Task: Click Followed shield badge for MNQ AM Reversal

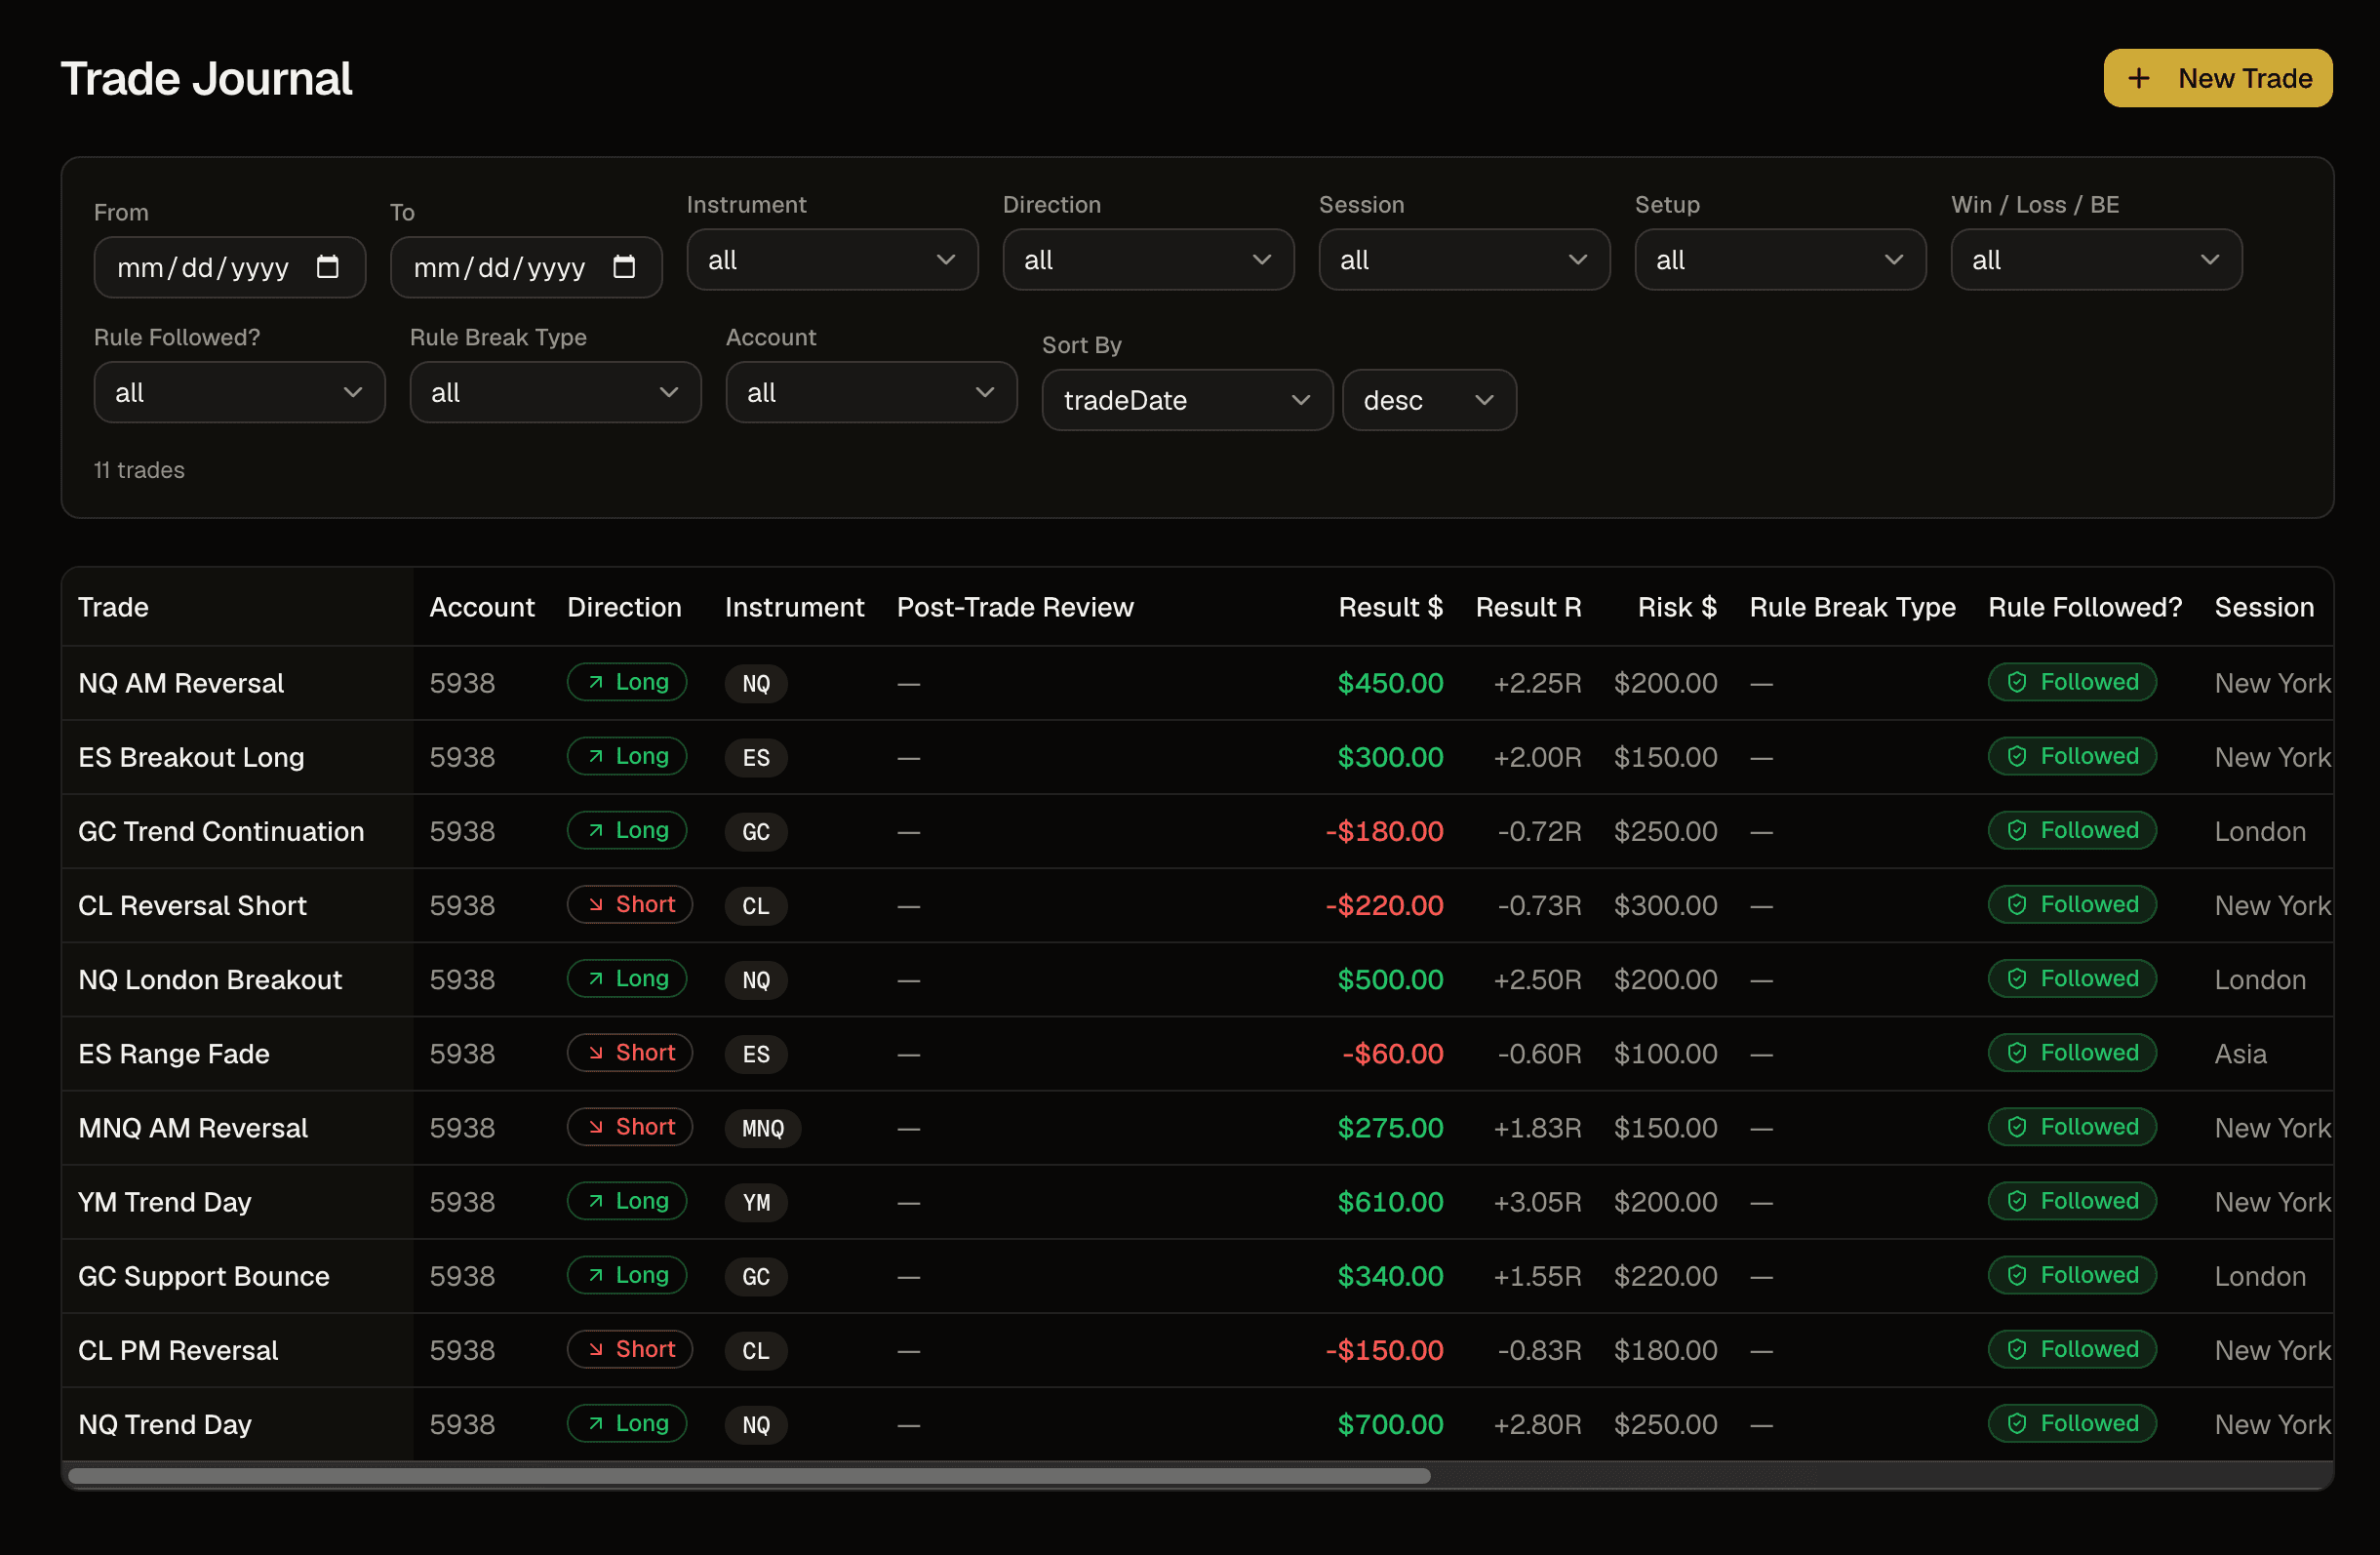Action: pyautogui.click(x=2072, y=1127)
